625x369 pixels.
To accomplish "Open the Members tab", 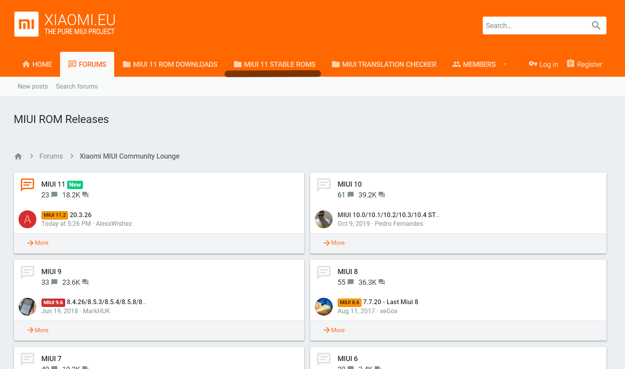I will (x=474, y=64).
